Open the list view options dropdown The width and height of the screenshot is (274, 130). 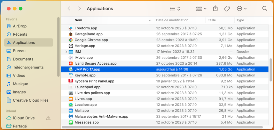click(x=175, y=9)
